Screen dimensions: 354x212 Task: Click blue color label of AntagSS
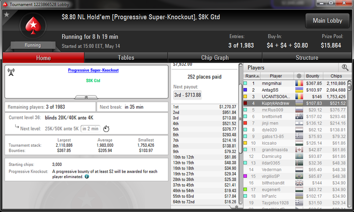[x=245, y=90]
